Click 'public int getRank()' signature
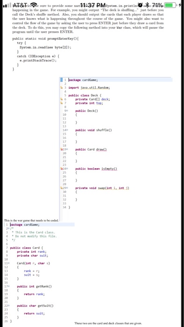Image resolution: width=184 pixels, height=327 pixels. 35,286
